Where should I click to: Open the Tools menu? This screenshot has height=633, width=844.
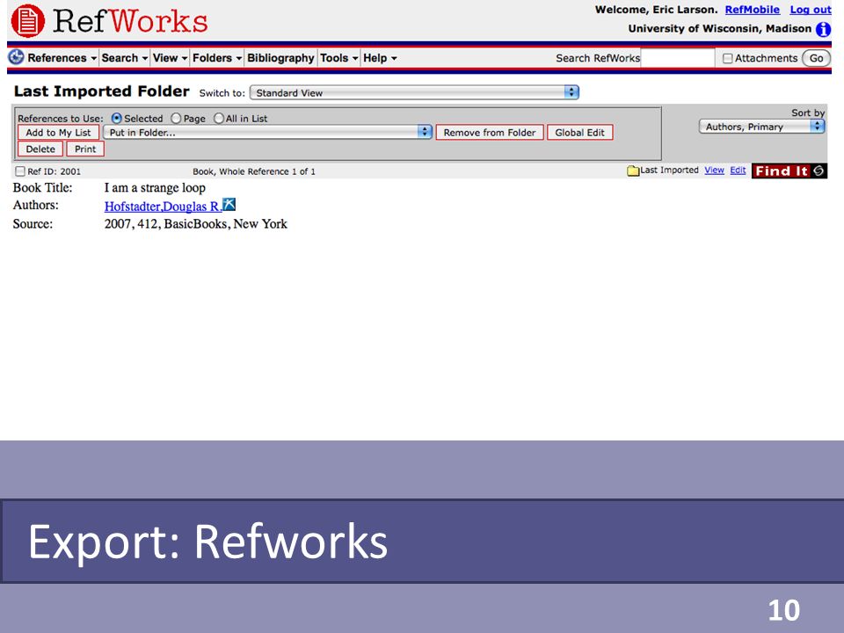pos(339,58)
